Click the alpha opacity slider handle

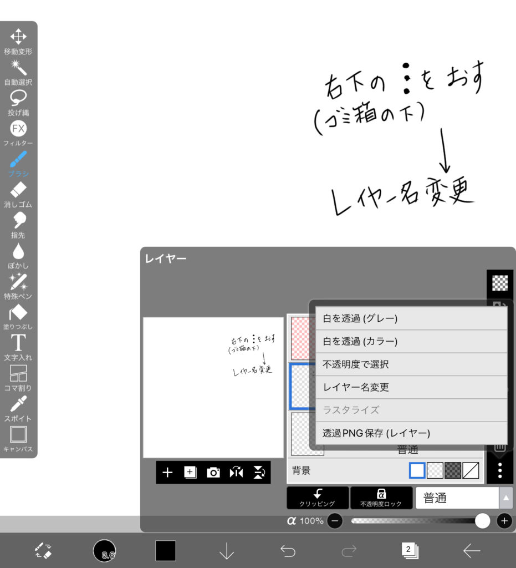coord(482,521)
